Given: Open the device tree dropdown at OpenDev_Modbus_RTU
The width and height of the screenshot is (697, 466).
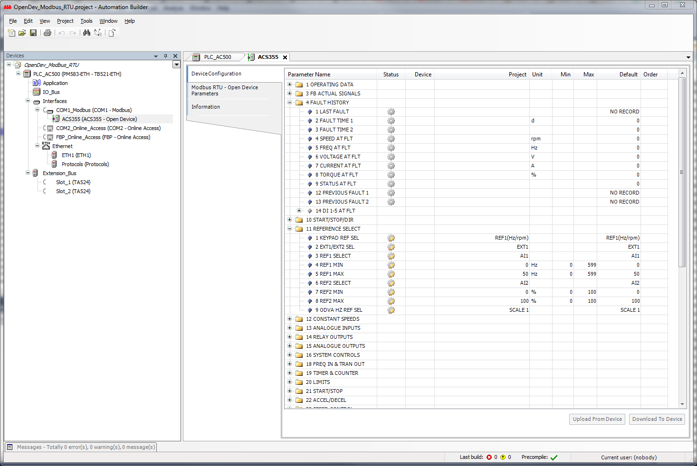Looking at the screenshot, I should (x=177, y=65).
